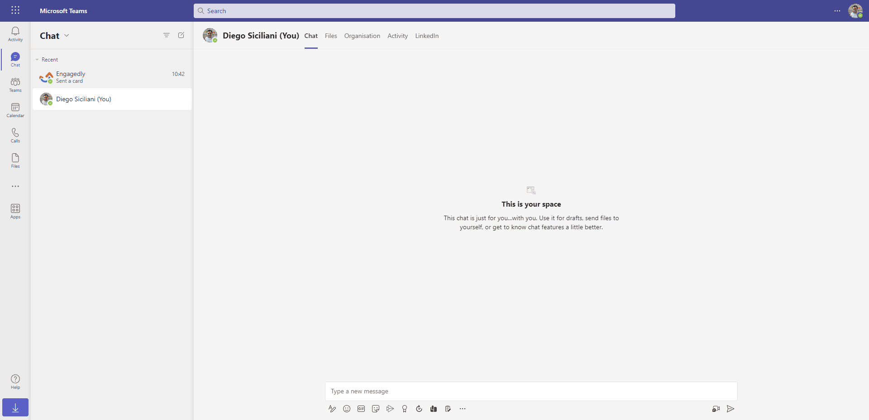Open the Teams section in sidebar

pos(15,85)
